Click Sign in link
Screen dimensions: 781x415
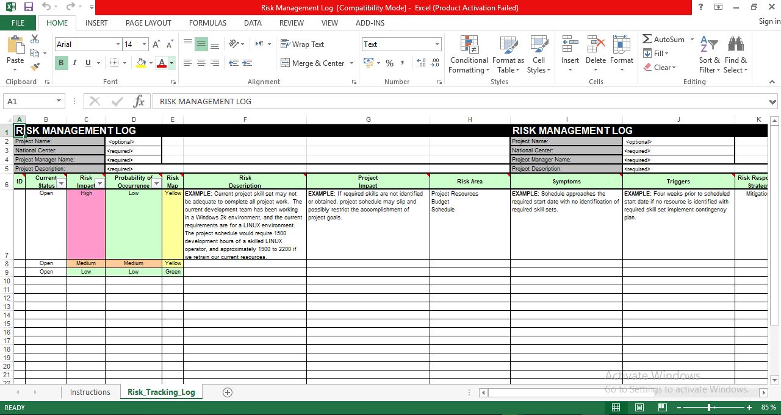[x=769, y=21]
